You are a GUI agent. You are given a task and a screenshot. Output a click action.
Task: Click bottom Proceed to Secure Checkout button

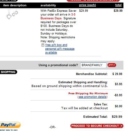(x=97, y=126)
